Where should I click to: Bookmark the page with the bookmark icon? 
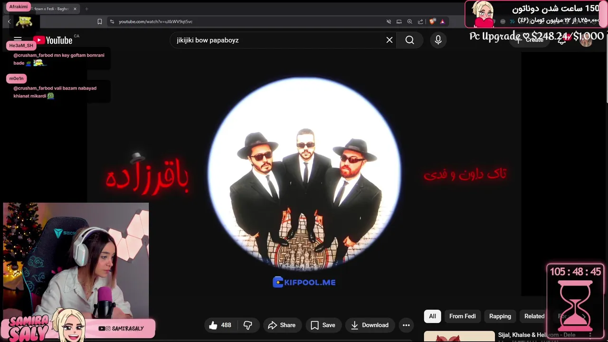[x=100, y=21]
